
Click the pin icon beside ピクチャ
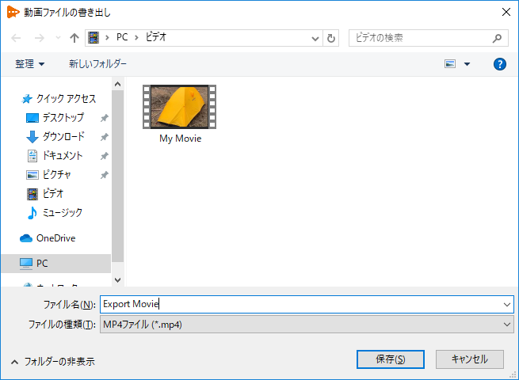click(x=105, y=175)
